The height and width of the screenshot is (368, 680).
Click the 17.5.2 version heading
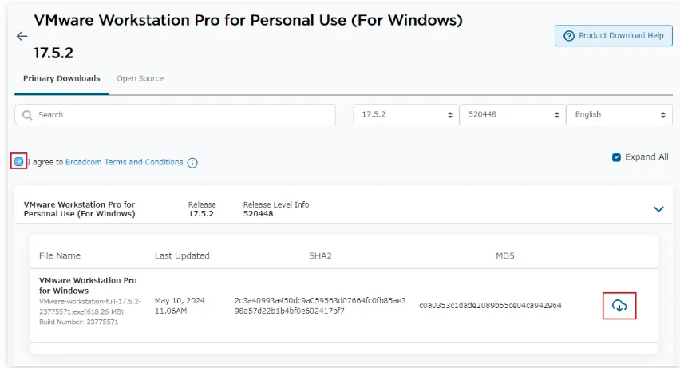[53, 53]
